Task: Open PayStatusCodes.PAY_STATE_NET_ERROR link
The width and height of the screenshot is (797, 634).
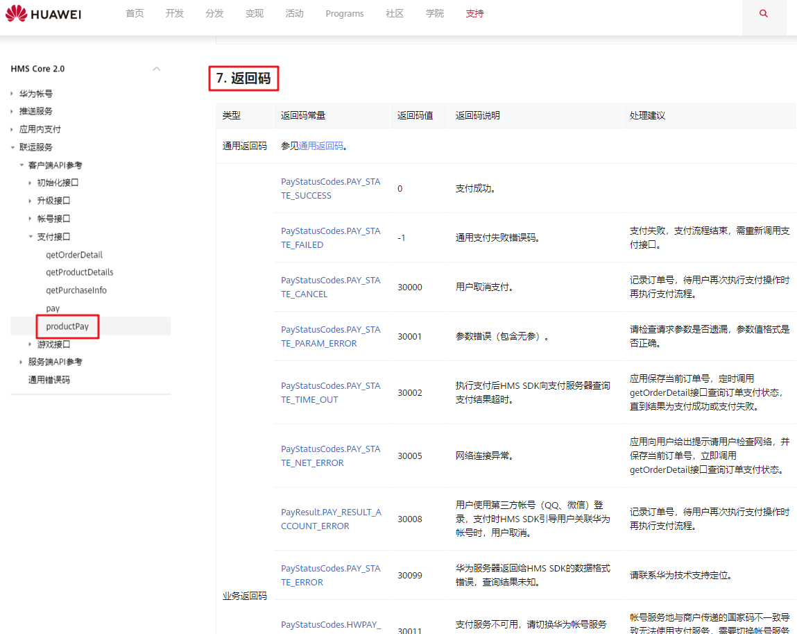Action: click(x=330, y=456)
